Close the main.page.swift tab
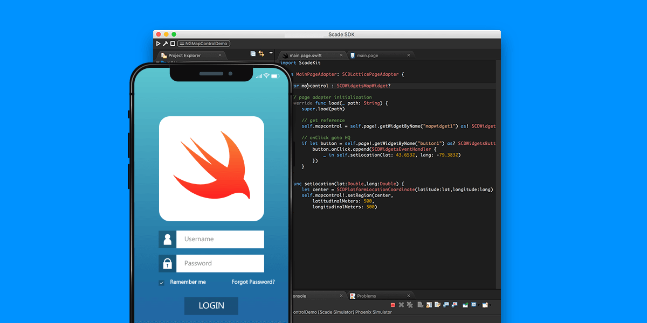This screenshot has width=647, height=323. pos(341,55)
